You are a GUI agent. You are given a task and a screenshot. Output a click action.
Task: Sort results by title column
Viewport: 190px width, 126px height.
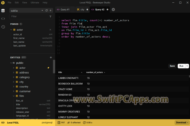pyautogui.click(x=70, y=72)
